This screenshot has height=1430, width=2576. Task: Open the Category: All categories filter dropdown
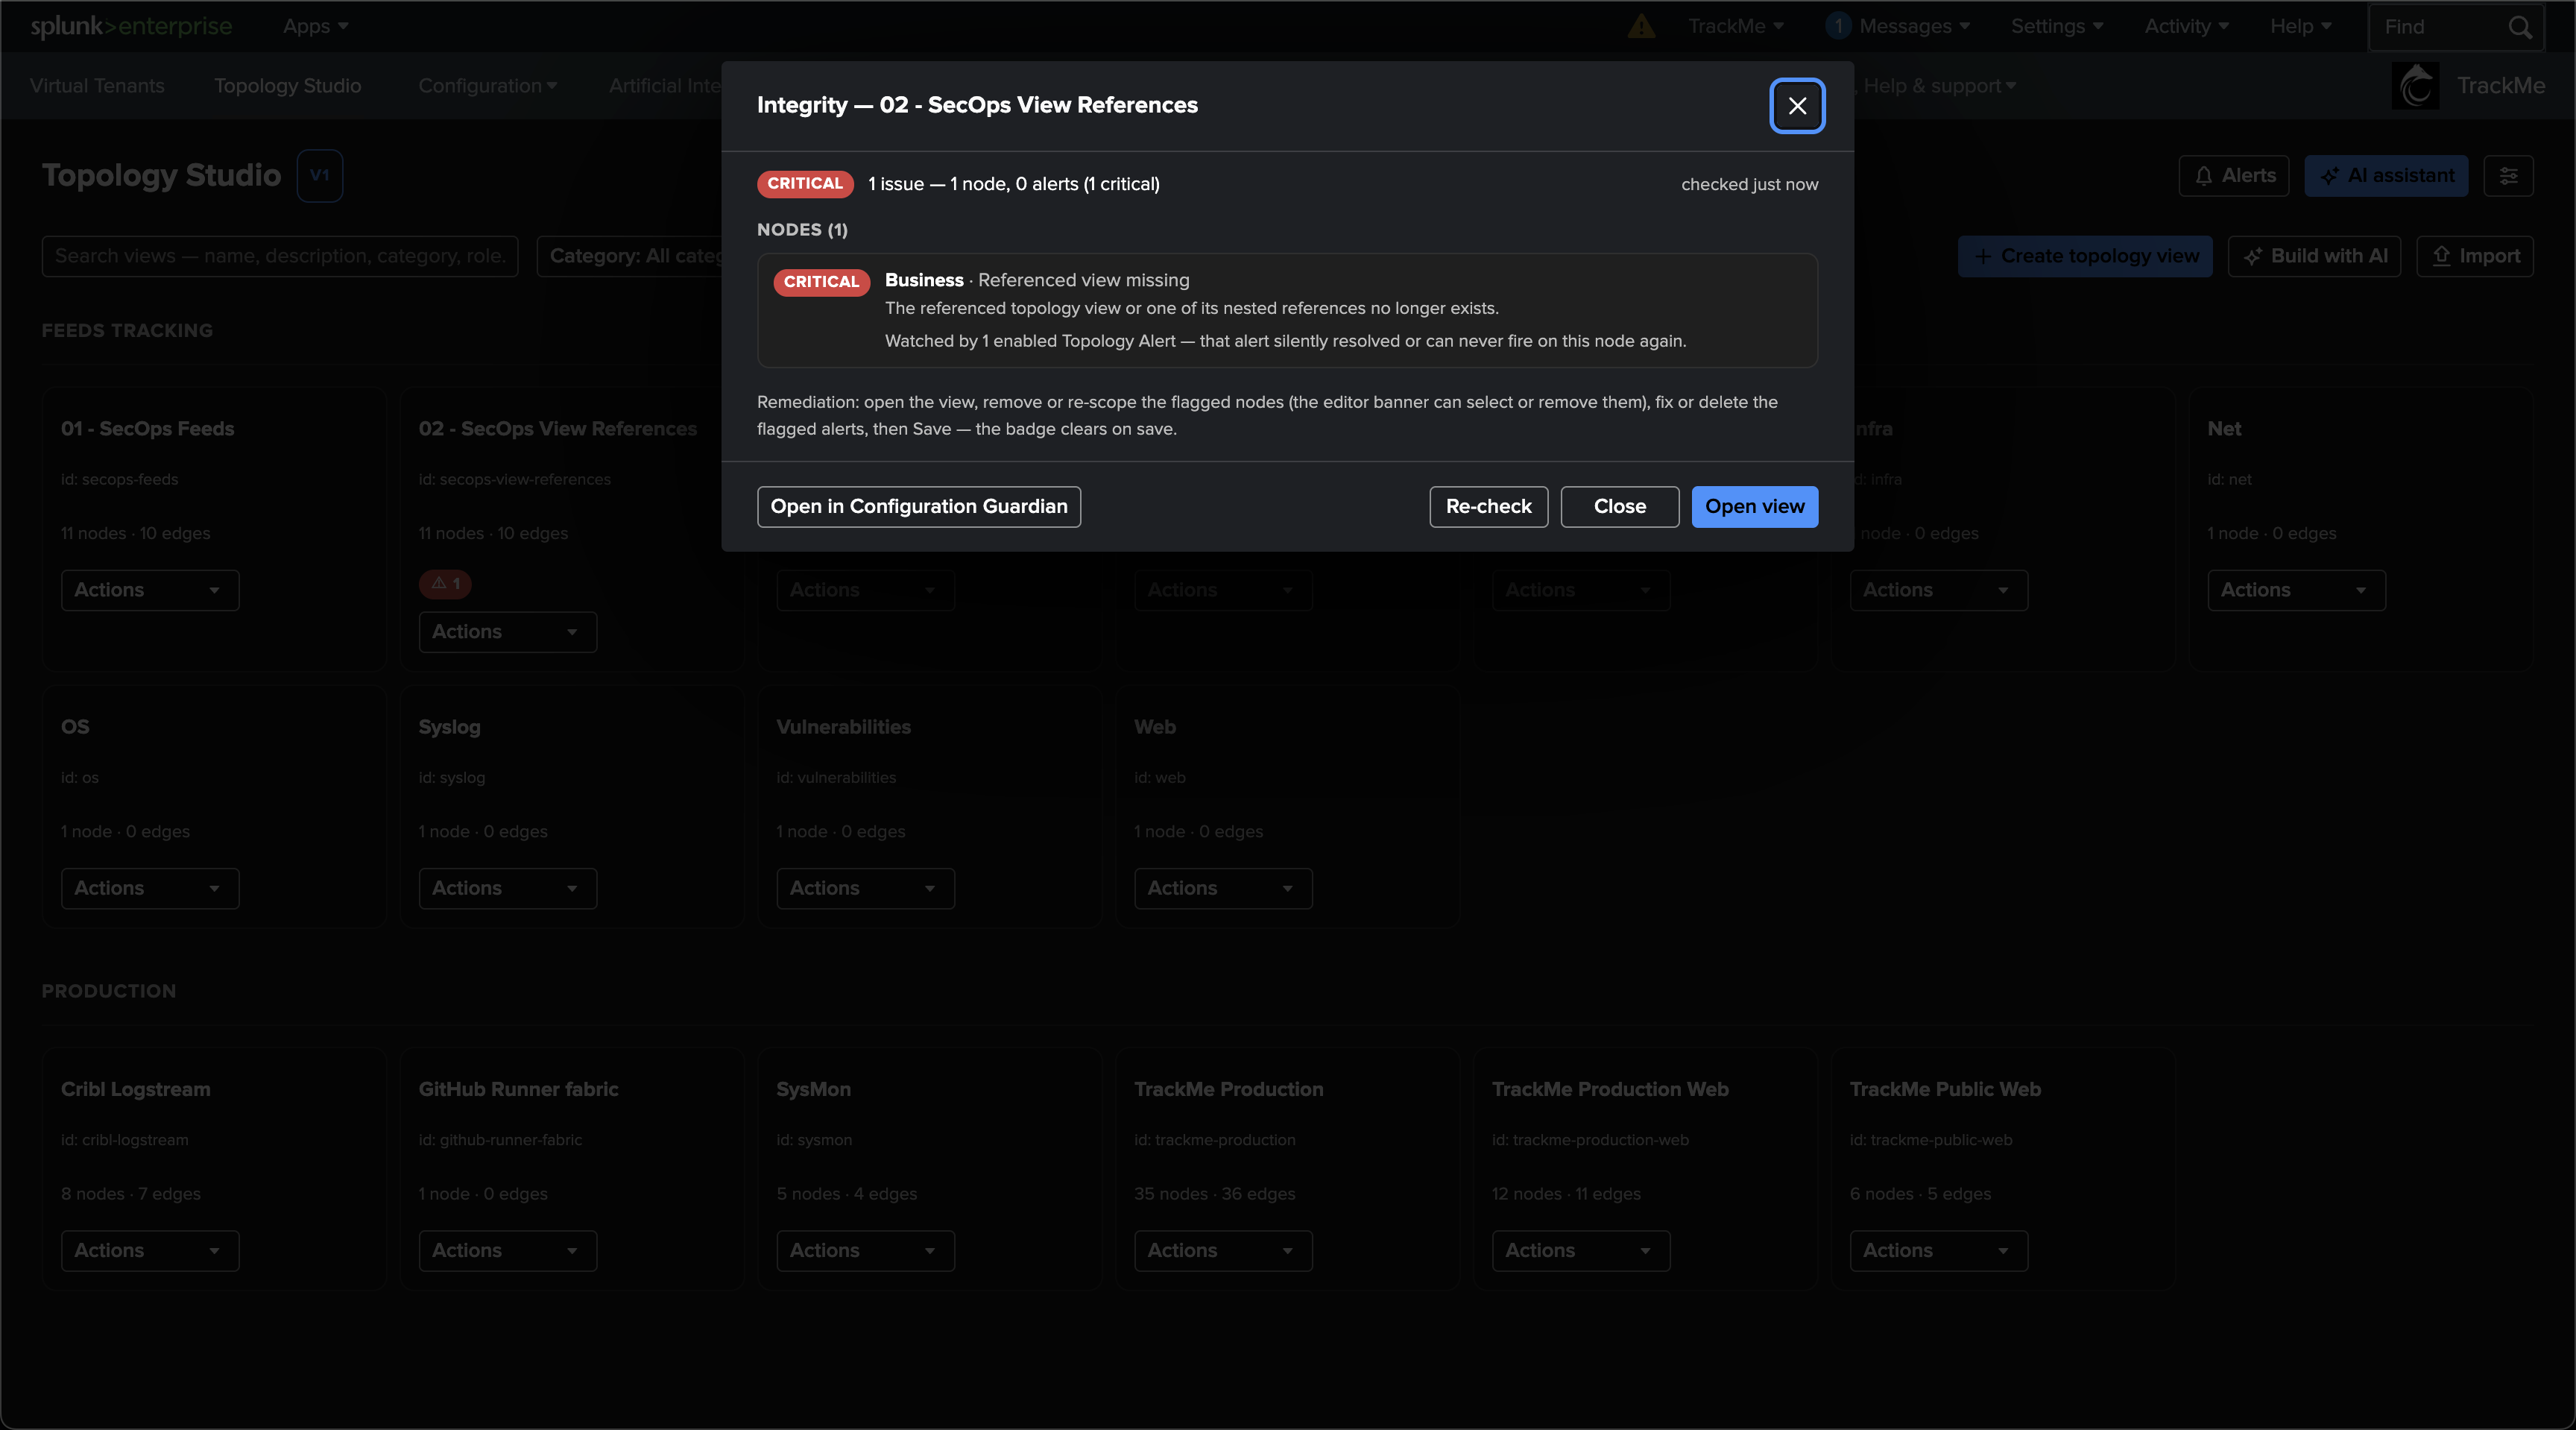[629, 256]
